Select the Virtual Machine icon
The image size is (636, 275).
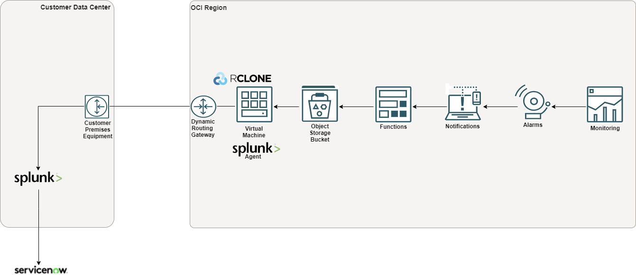point(254,105)
